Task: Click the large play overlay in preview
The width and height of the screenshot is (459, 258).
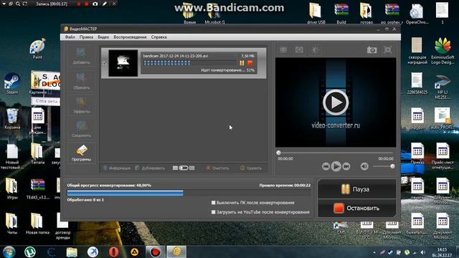Action: (336, 102)
